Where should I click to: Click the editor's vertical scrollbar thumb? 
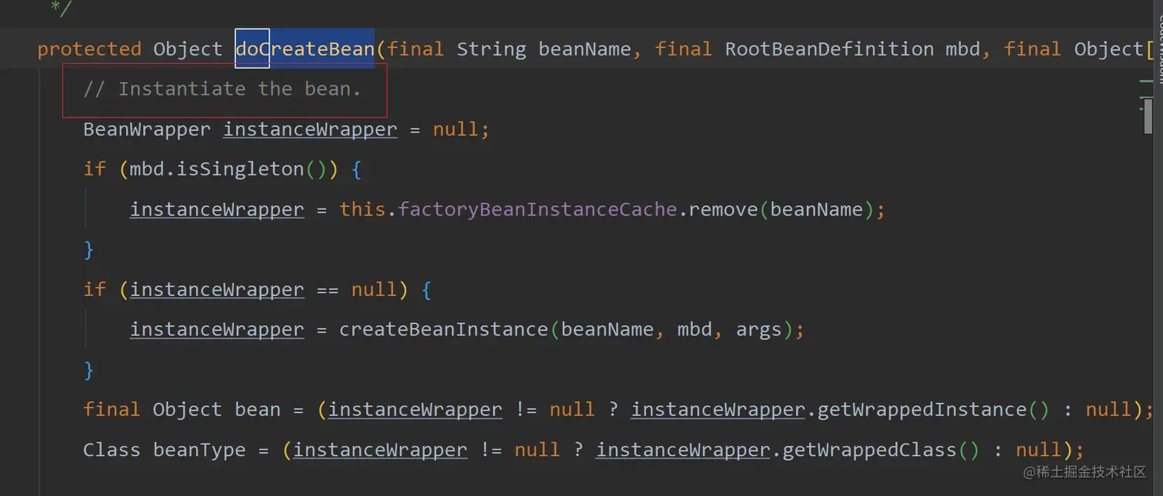(x=1148, y=115)
